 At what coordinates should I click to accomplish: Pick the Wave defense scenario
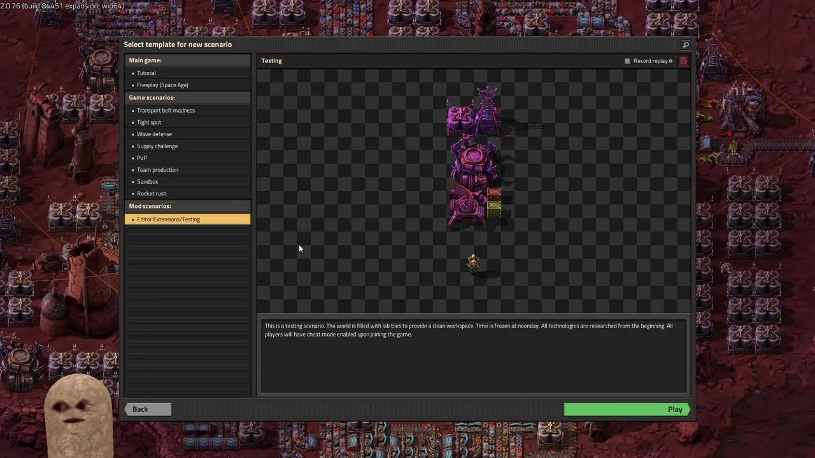(x=188, y=134)
